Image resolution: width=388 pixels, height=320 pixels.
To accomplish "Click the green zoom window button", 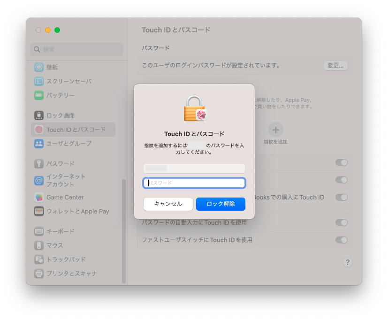I will 57,30.
